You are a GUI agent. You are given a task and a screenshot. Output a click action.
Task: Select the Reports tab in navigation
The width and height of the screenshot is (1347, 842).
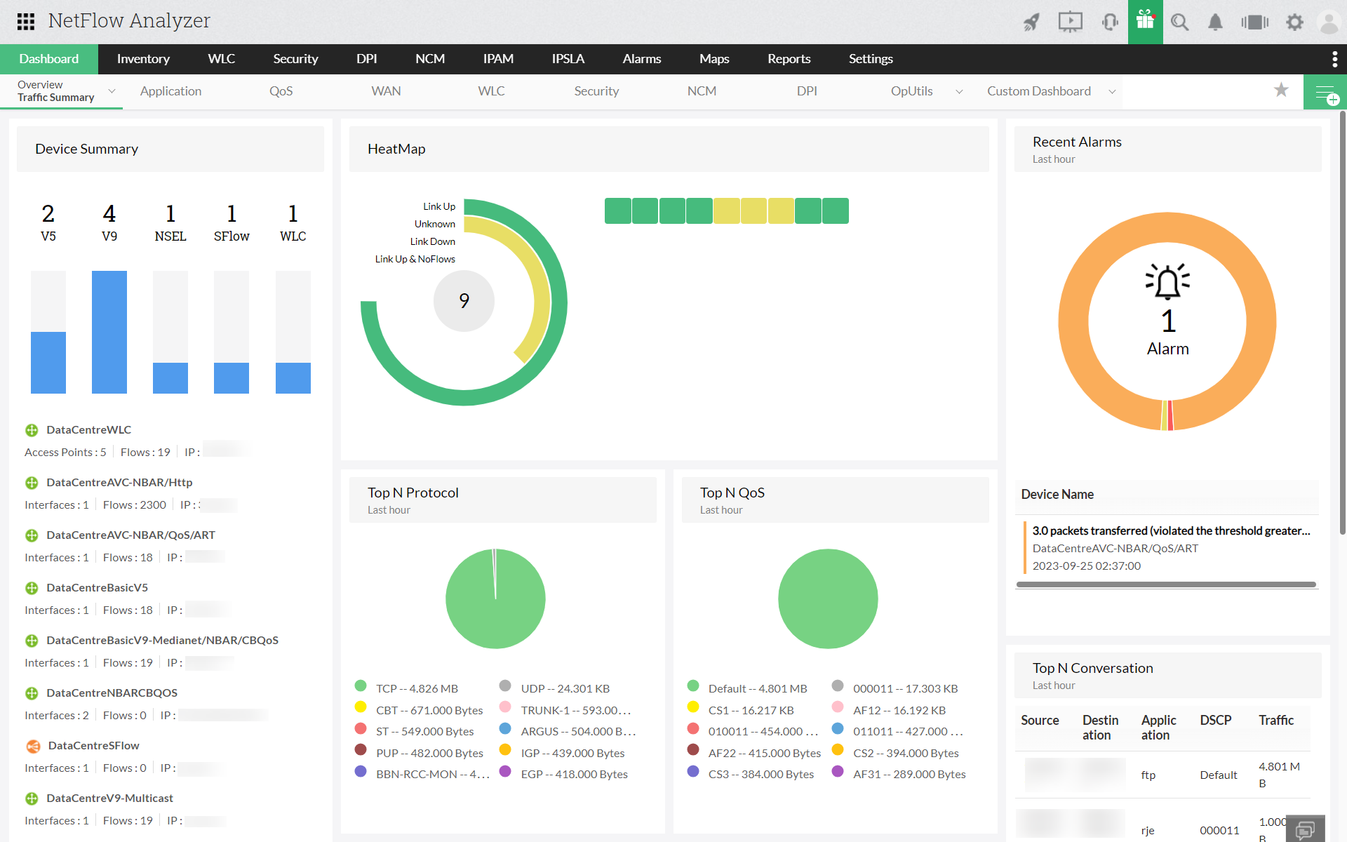pos(786,58)
